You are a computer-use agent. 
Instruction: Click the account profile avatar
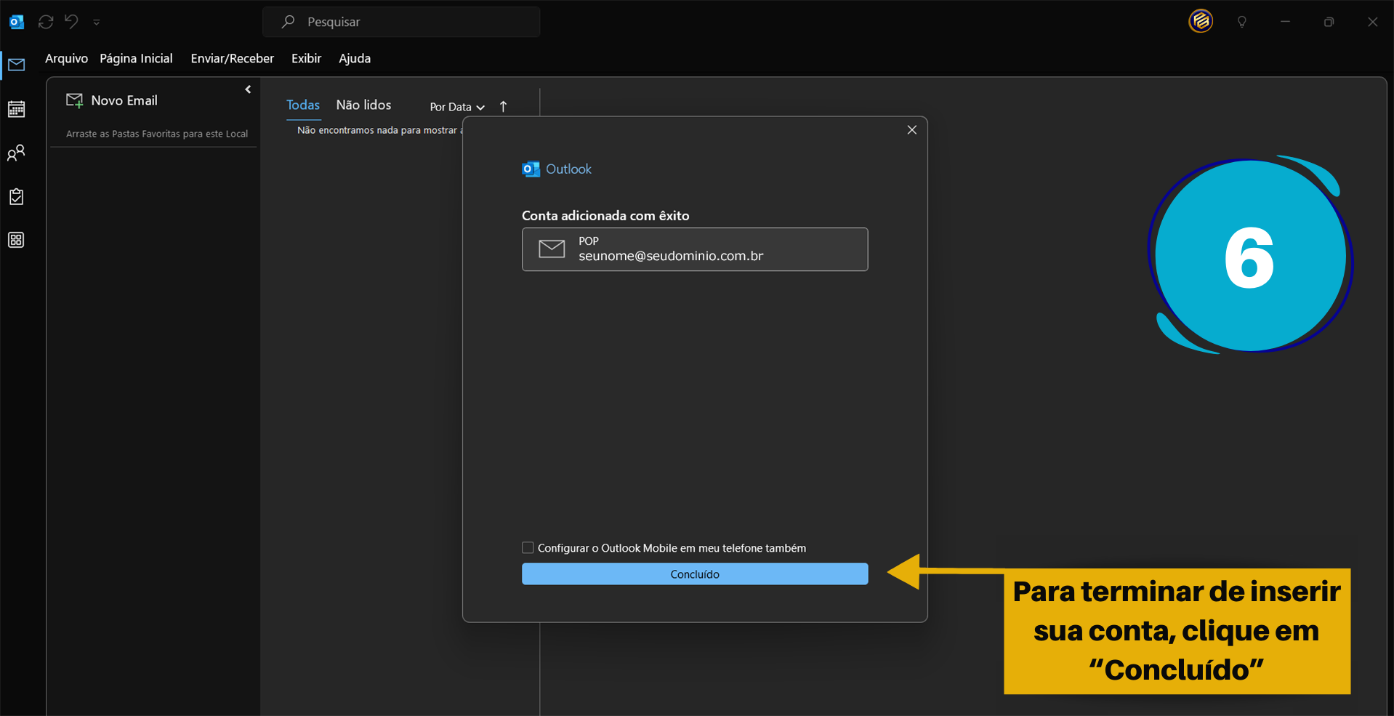[1201, 21]
